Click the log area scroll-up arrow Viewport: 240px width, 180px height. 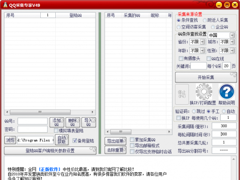coord(234,159)
